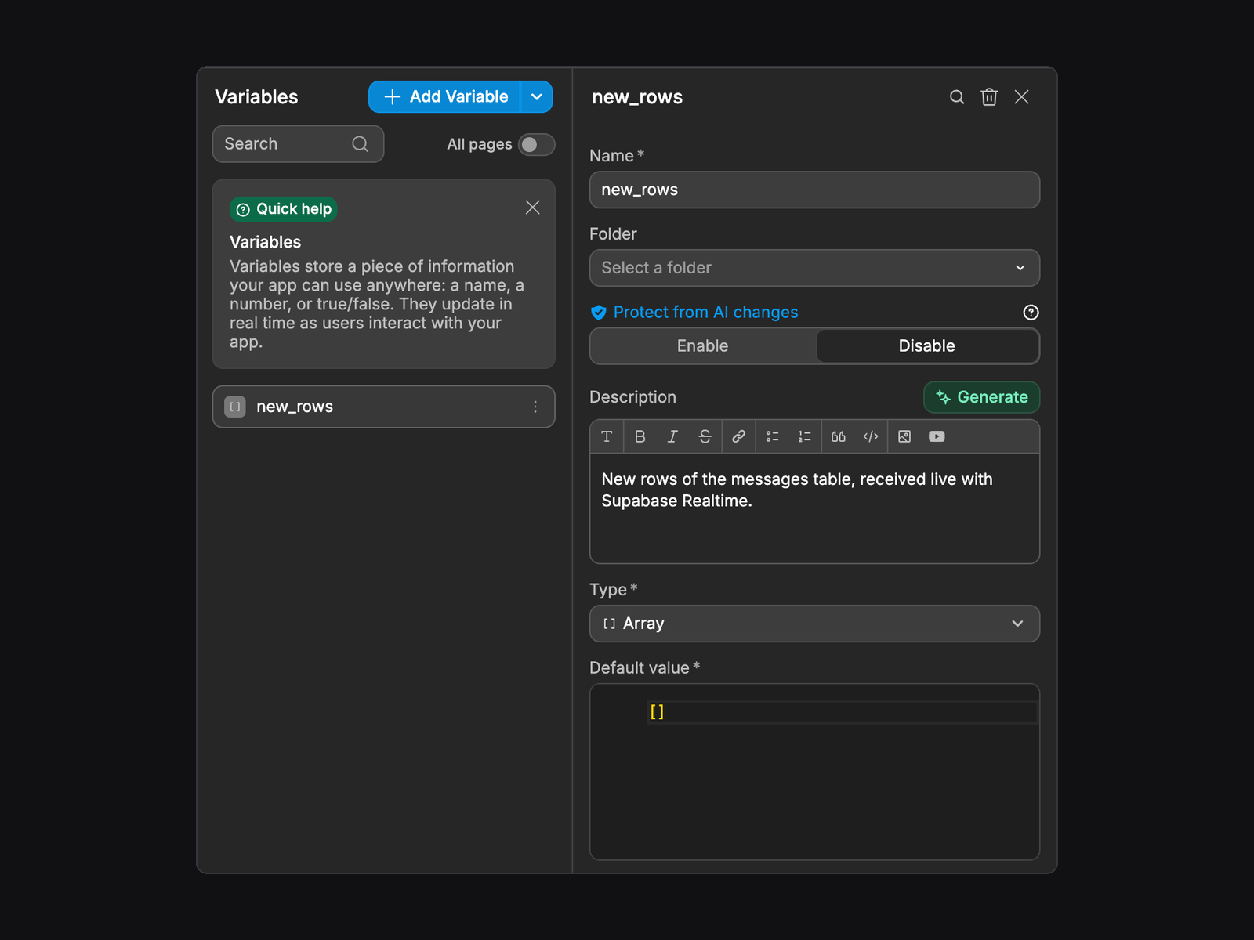
Task: Dismiss the Quick help card
Action: [x=532, y=208]
